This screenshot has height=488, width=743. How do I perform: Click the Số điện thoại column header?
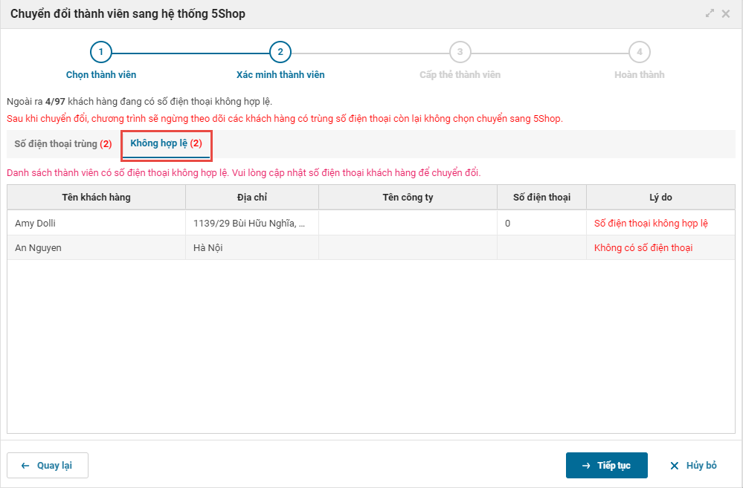coord(541,198)
